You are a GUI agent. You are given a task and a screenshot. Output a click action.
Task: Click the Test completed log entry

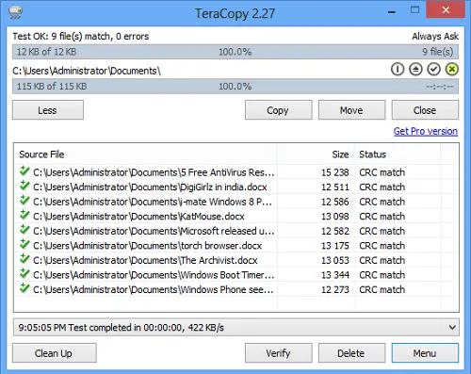(121, 328)
